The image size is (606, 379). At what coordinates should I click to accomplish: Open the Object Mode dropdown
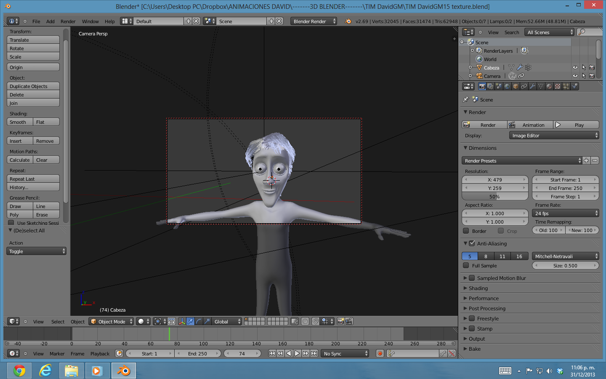pyautogui.click(x=111, y=321)
